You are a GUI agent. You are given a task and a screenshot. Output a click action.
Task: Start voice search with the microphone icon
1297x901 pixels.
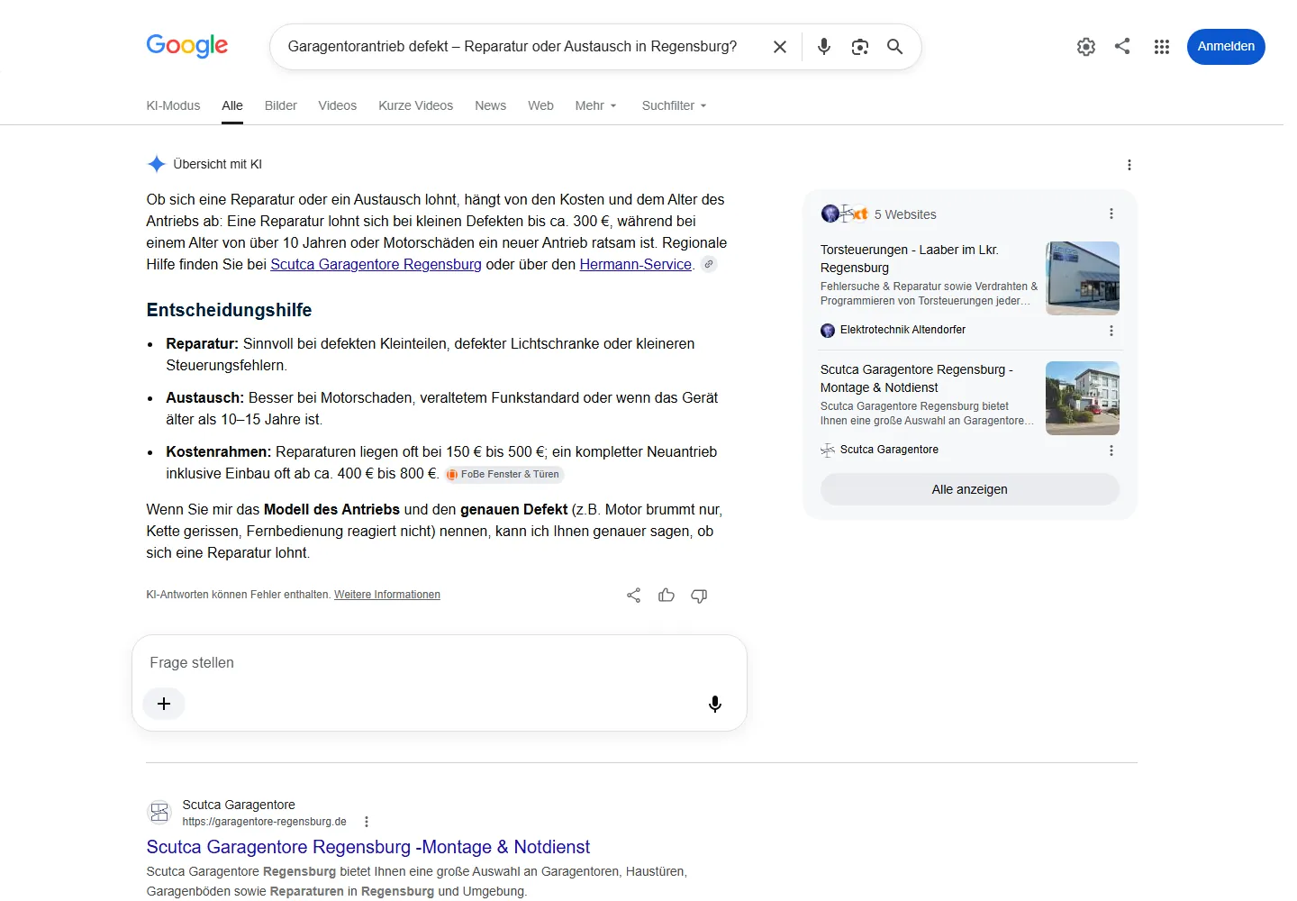[x=824, y=47]
